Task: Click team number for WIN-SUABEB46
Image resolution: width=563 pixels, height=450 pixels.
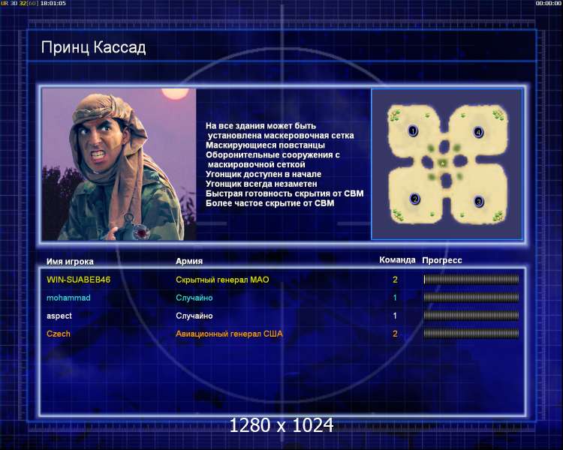Action: point(395,280)
